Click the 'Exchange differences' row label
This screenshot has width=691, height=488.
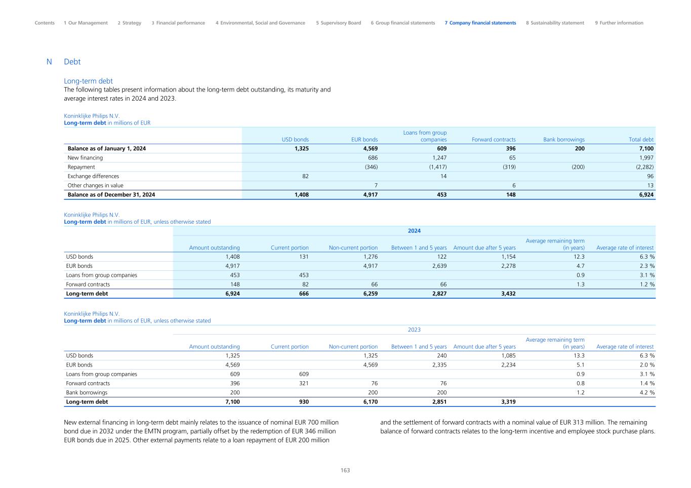(x=93, y=176)
